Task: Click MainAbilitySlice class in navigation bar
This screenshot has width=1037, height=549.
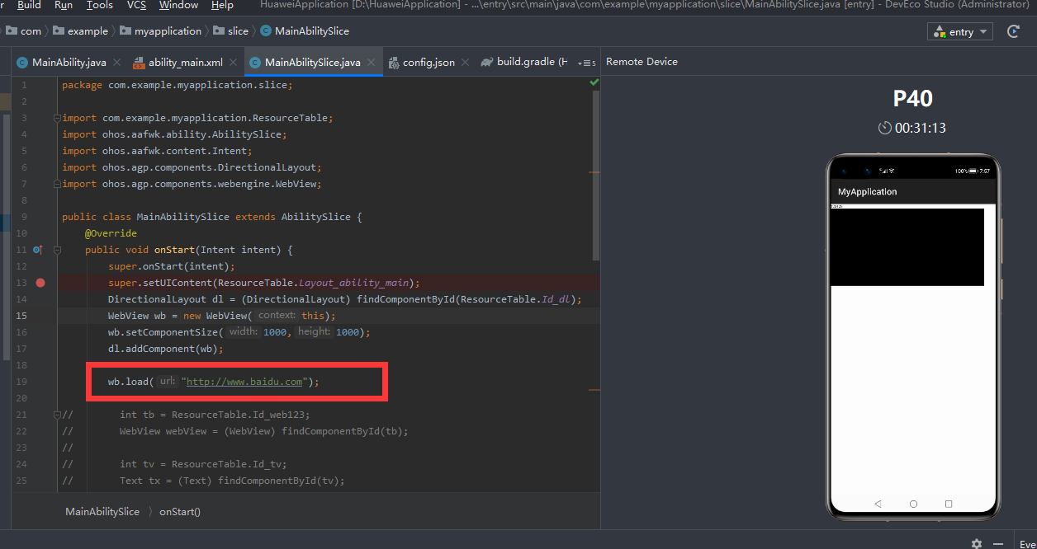Action: [x=304, y=31]
